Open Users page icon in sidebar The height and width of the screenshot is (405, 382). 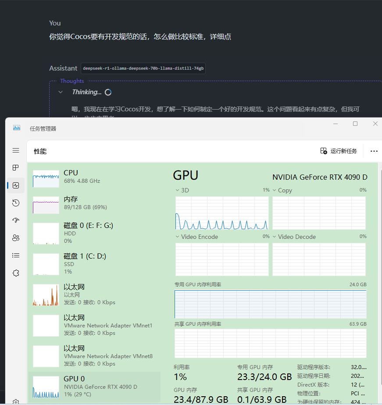(16, 238)
